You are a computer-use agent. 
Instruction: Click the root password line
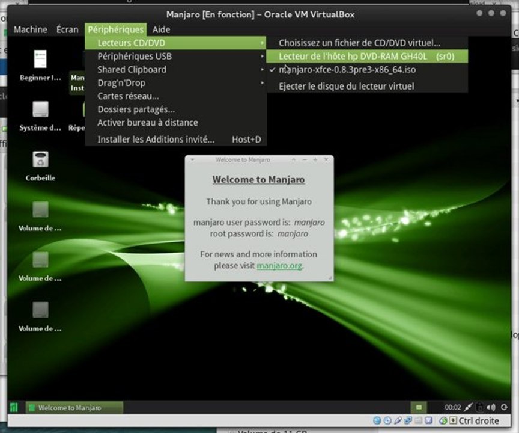point(259,233)
